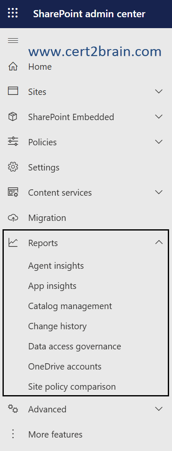172x451 pixels.
Task: Click the Content services icon
Action: (13, 192)
